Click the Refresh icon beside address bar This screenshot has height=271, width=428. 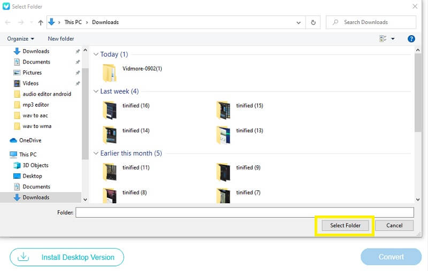(x=314, y=22)
